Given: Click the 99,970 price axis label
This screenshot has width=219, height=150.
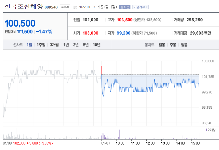Looking at the screenshot, I should [207, 92].
